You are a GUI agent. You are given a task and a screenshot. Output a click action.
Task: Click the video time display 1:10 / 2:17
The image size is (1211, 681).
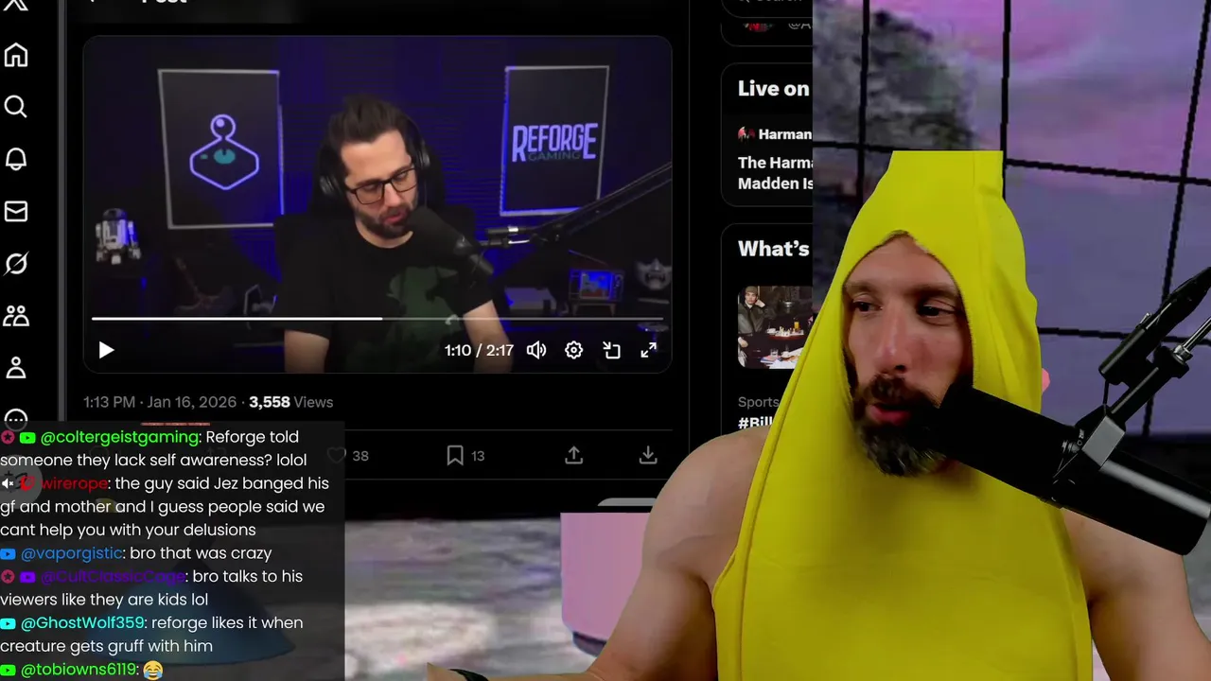click(479, 350)
